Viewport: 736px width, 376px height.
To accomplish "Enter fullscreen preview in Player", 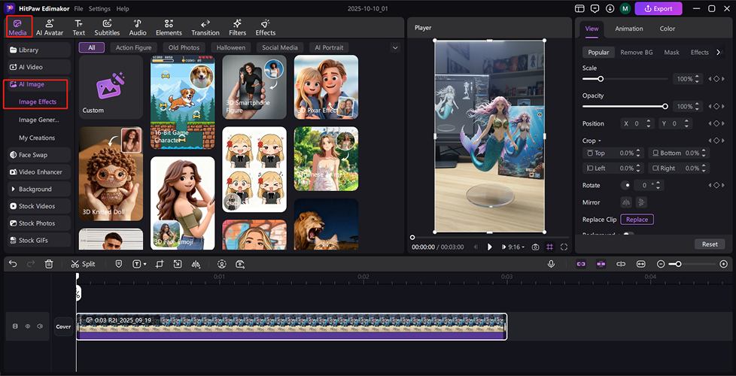I will point(564,247).
